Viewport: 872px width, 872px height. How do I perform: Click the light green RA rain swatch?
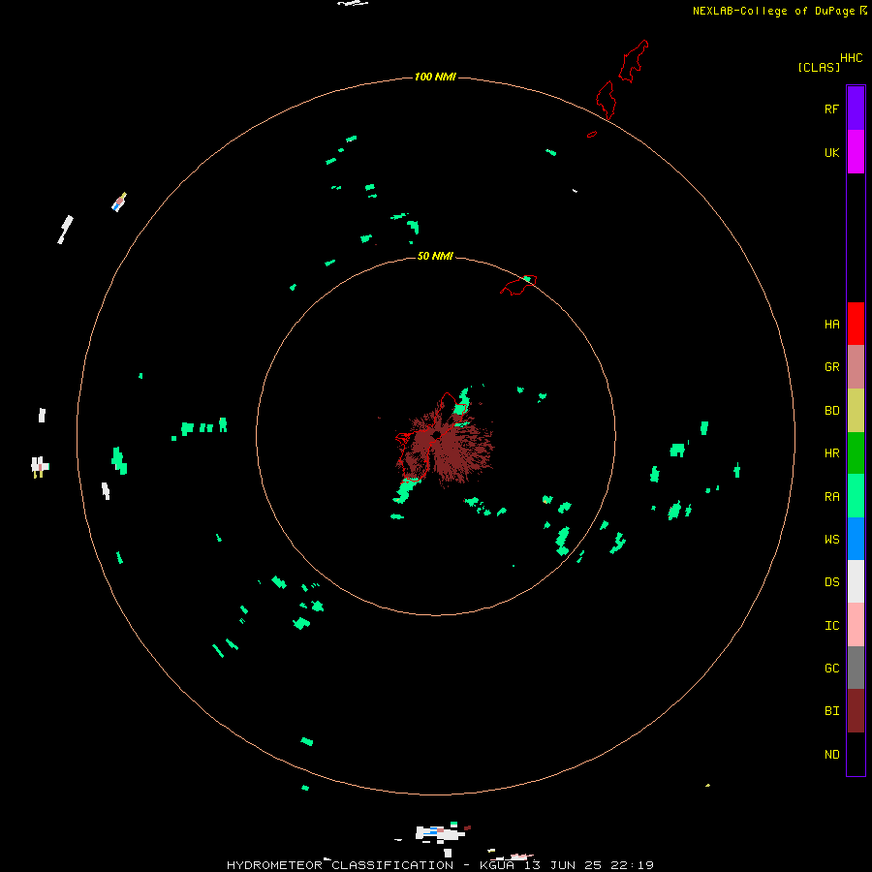(x=856, y=496)
